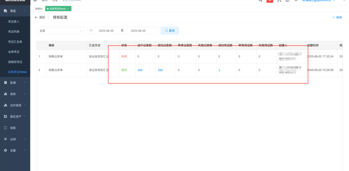Screen dimensions: 349x171
Task: Click the timestamp 2025-08-20 15:29:38
Action: pyautogui.click(x=320, y=70)
